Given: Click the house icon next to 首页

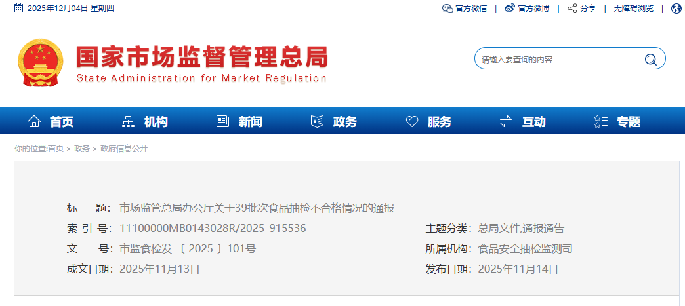Looking at the screenshot, I should (x=34, y=121).
